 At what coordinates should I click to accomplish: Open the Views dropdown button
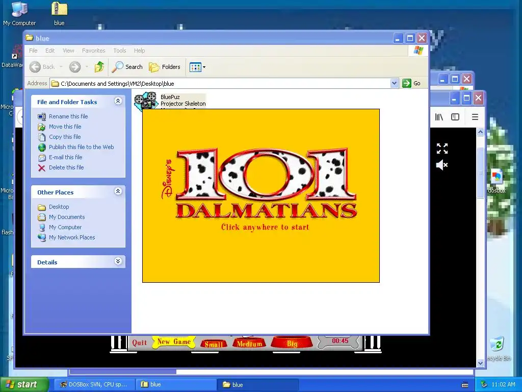point(197,67)
